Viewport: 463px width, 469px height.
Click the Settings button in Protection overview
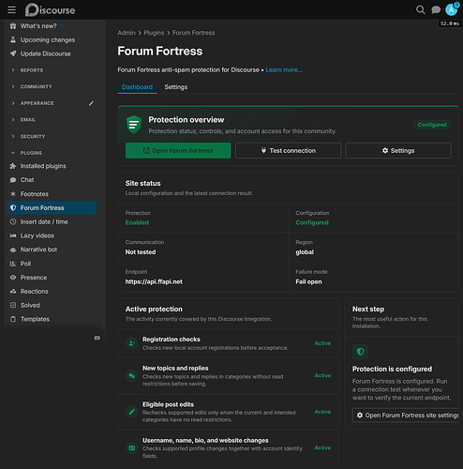398,151
